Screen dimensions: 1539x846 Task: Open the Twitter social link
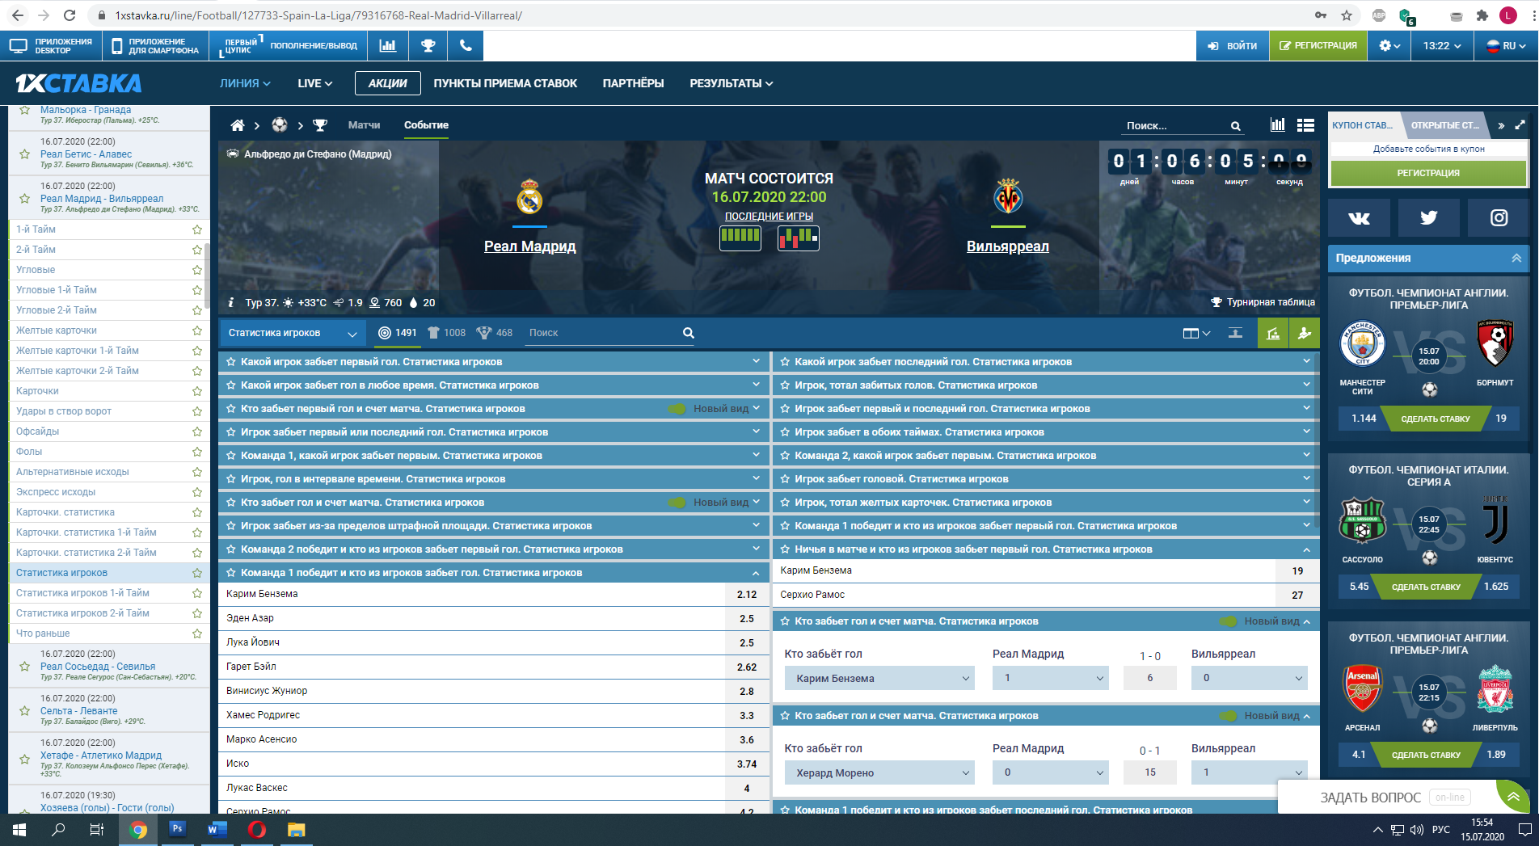(x=1428, y=217)
